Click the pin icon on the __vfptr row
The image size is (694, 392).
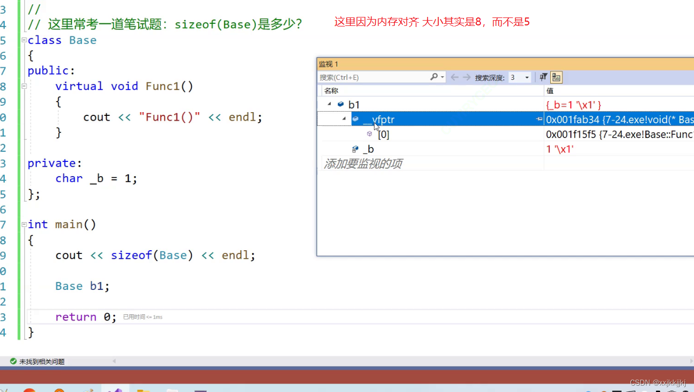pos(539,119)
